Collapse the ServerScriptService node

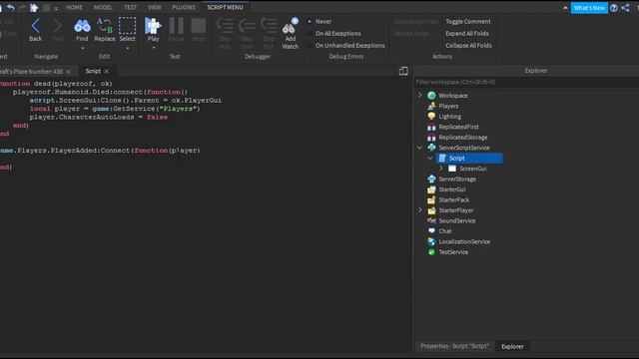[420, 148]
